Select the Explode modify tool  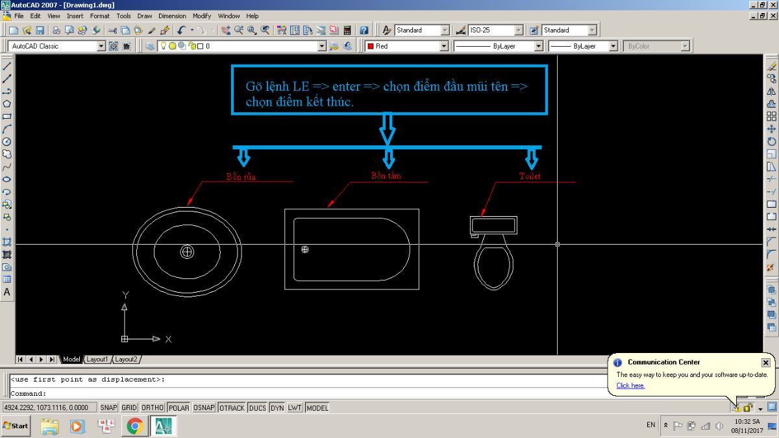771,267
